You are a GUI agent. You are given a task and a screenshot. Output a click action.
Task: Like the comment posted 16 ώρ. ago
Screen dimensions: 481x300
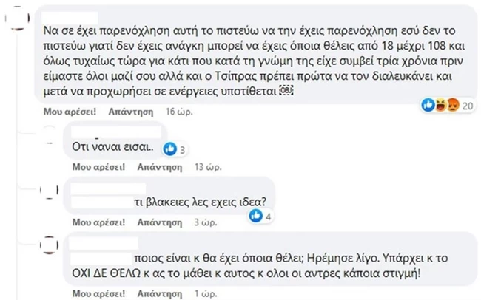(x=70, y=112)
